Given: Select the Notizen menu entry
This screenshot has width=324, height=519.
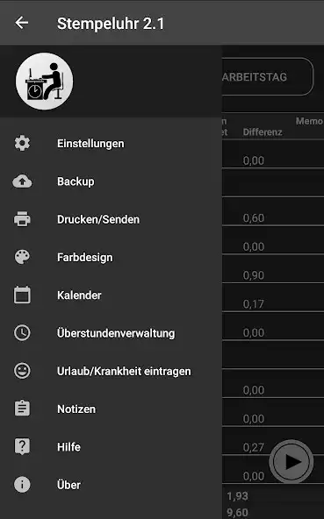Looking at the screenshot, I should tap(111, 409).
